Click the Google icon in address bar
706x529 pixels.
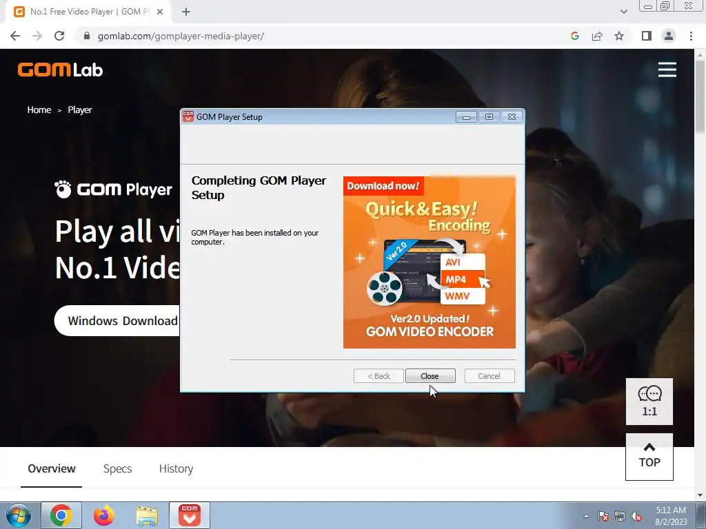pyautogui.click(x=574, y=36)
